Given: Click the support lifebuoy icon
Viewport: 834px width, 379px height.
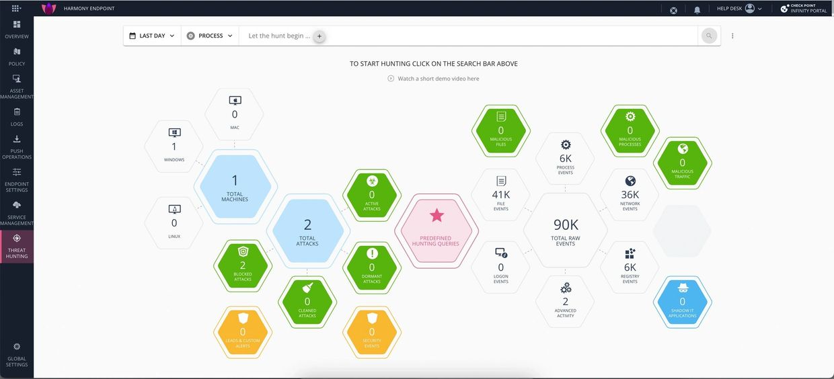Looking at the screenshot, I should (673, 9).
